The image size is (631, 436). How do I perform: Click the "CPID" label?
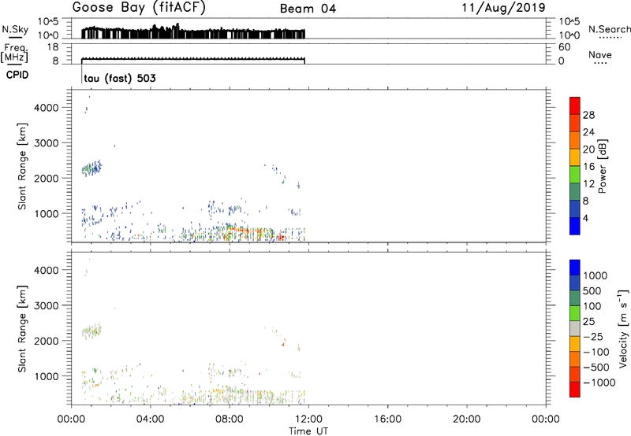17,75
